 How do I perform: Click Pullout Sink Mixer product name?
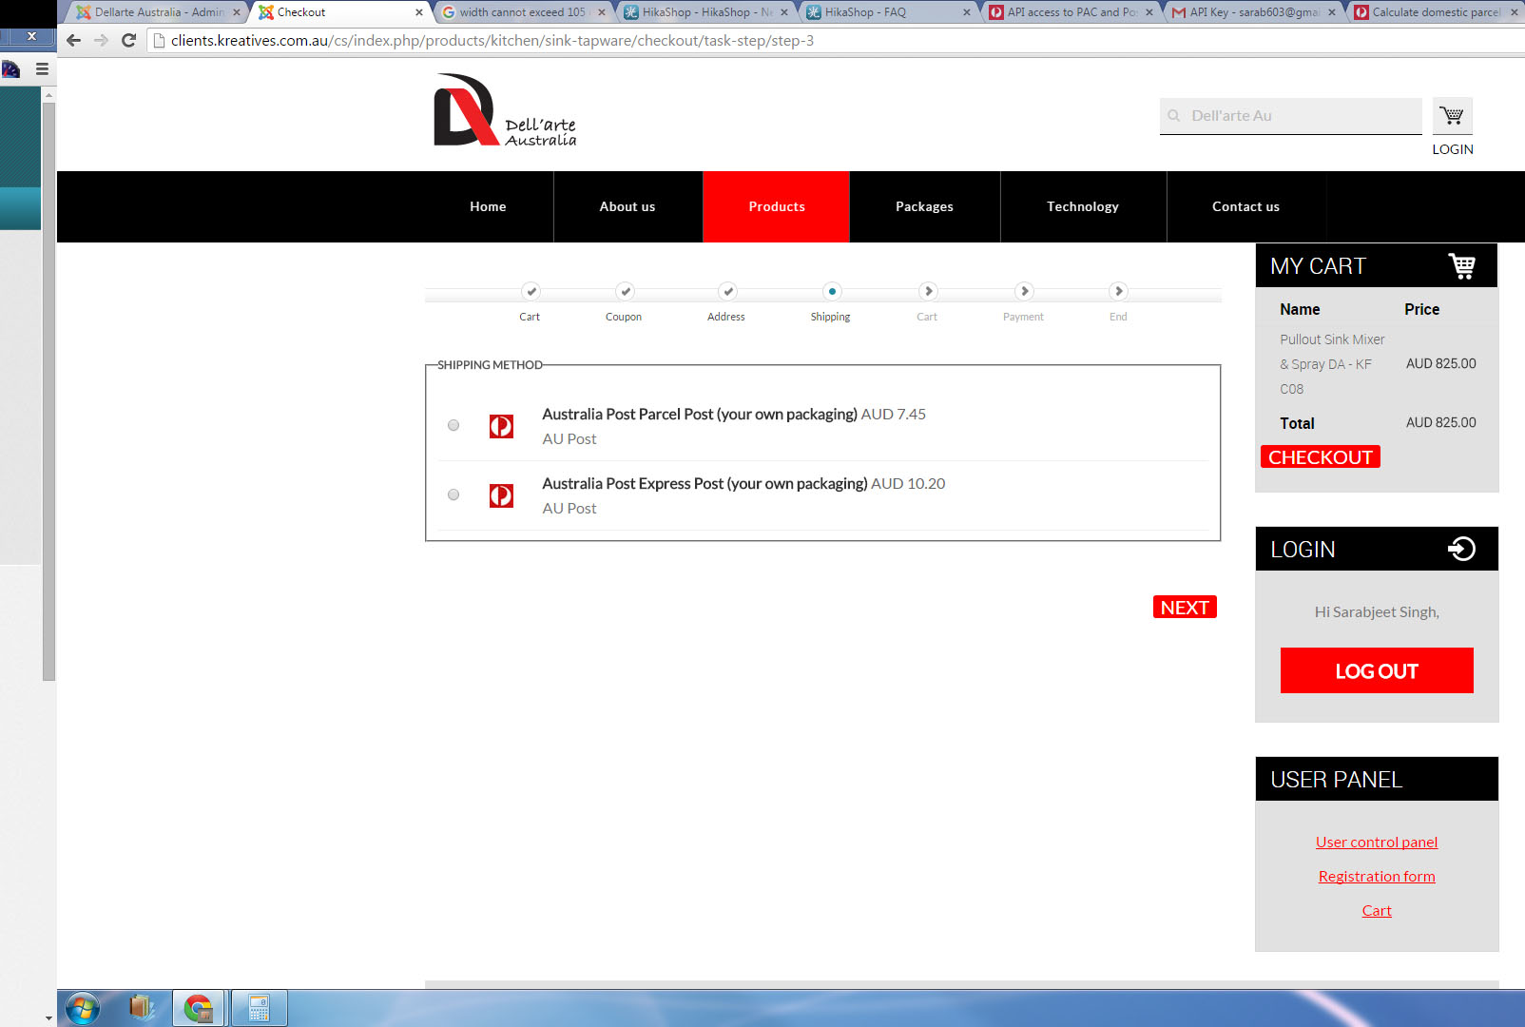coord(1332,364)
